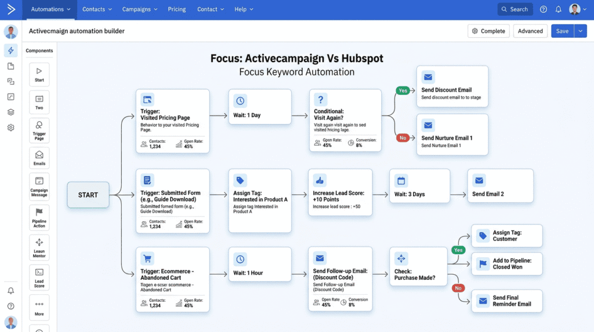Open the user profile avatar in top bar
The height and width of the screenshot is (332, 594).
click(x=575, y=9)
